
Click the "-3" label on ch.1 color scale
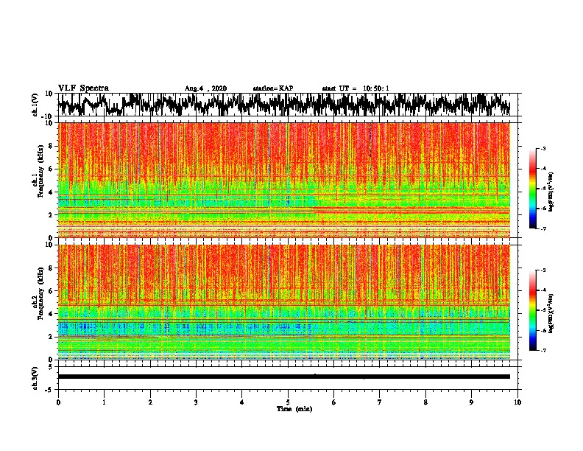point(543,149)
